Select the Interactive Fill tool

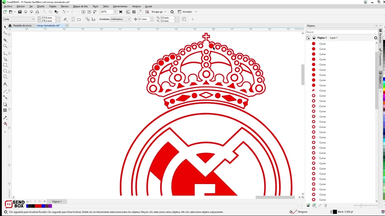click(x=5, y=124)
